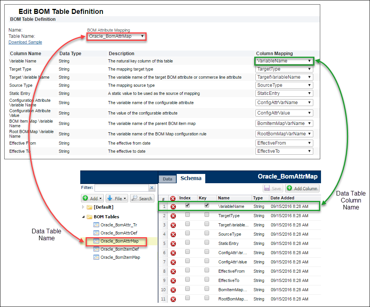The image size is (370, 307).
Task: Open the VariableName column mapping dropdown
Action: pyautogui.click(x=283, y=61)
